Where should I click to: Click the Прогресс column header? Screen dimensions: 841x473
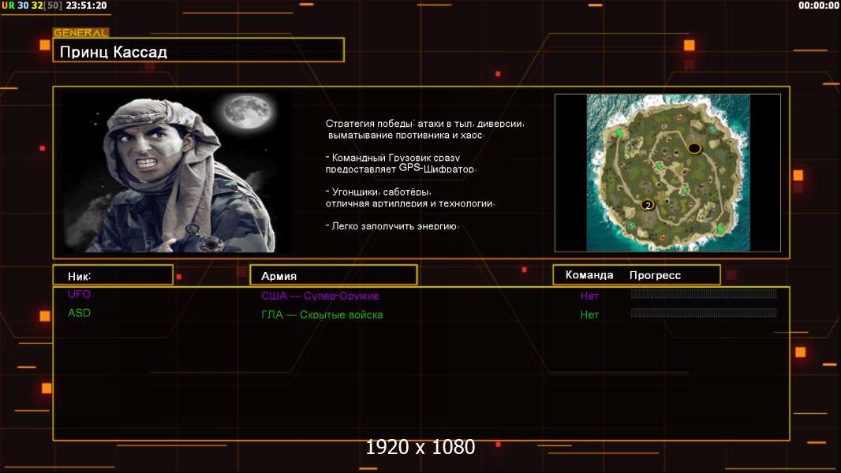tap(655, 275)
